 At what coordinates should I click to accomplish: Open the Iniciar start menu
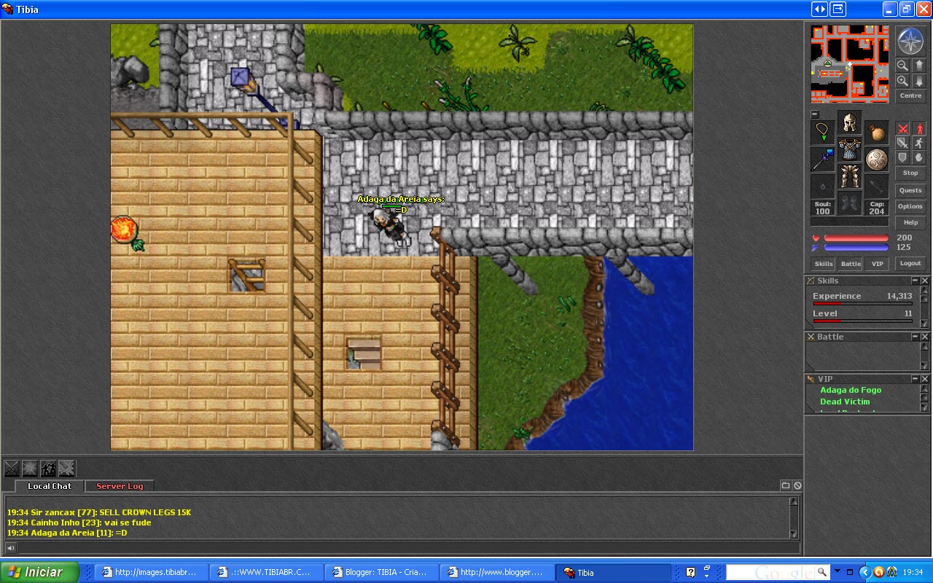click(x=39, y=572)
